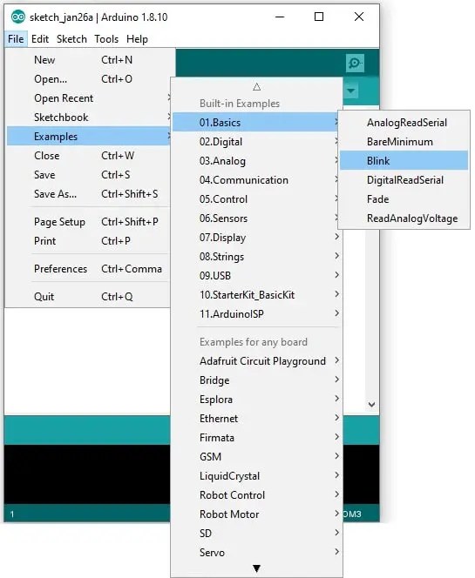Choose Print from the File menu
Viewport: 475px width, 578px height.
tap(89, 241)
